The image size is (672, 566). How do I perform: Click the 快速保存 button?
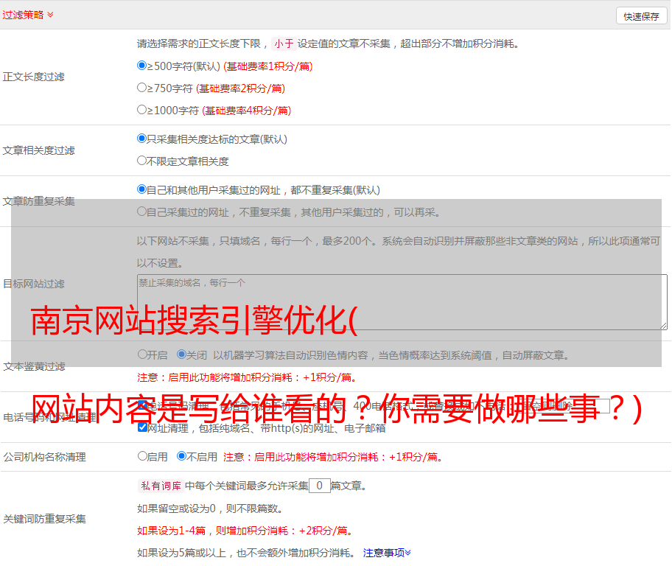pyautogui.click(x=641, y=16)
